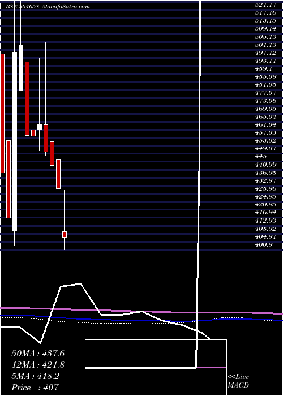Image resolution: width=283 pixels, height=396 pixels.
Task: Click the 497.12 price axis label
Action: click(x=266, y=53)
